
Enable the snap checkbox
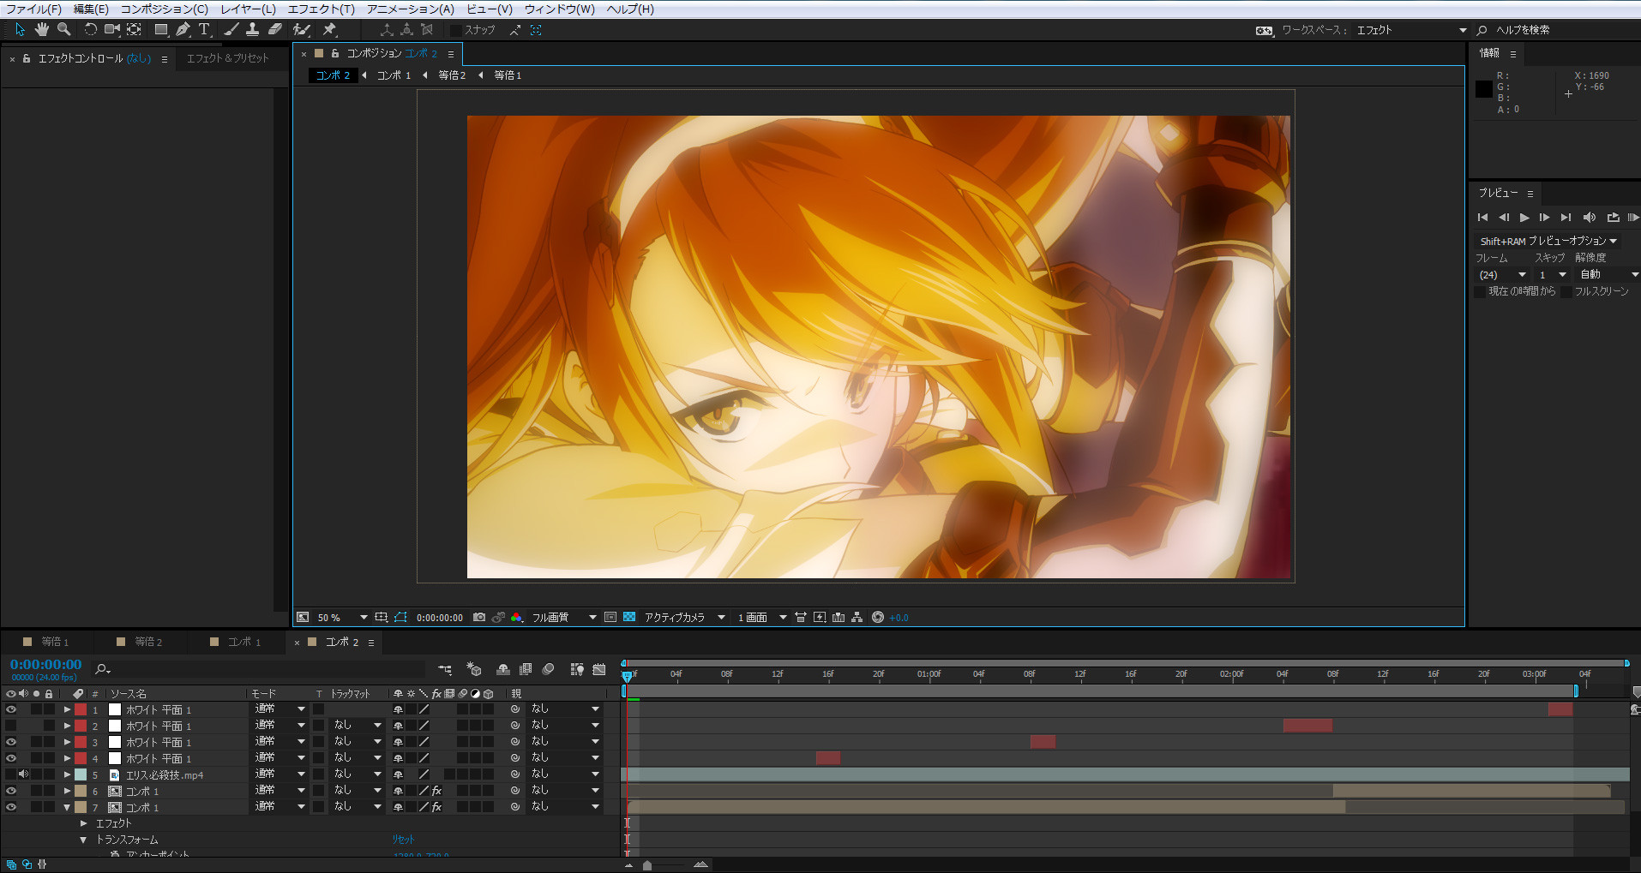click(456, 30)
